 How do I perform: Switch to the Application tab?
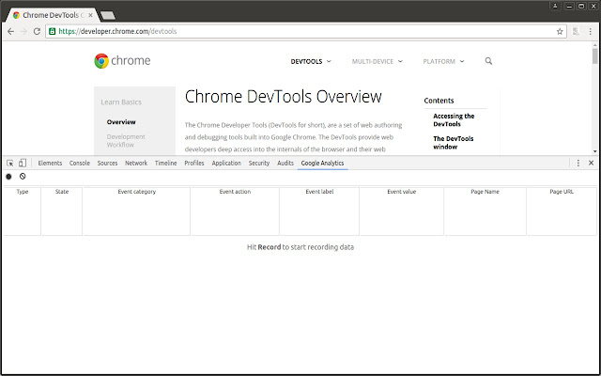[x=226, y=163]
